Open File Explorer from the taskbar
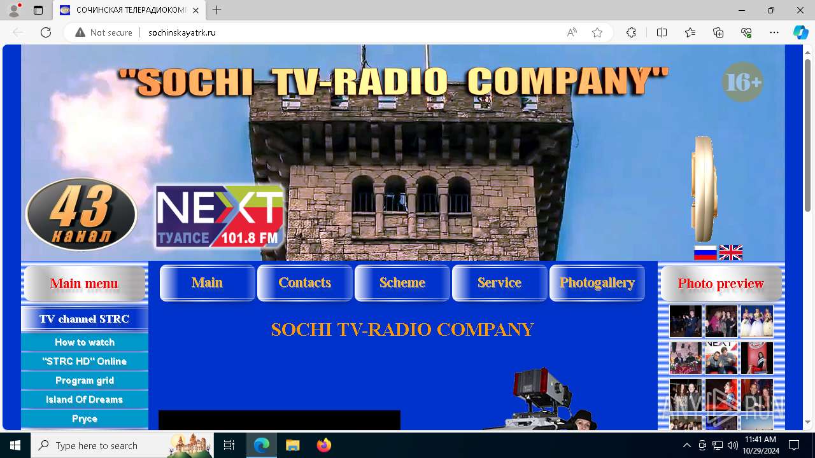The width and height of the screenshot is (815, 458). [x=292, y=445]
